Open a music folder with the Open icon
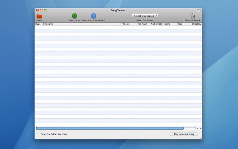Image resolution: width=238 pixels, height=149 pixels. (x=39, y=16)
